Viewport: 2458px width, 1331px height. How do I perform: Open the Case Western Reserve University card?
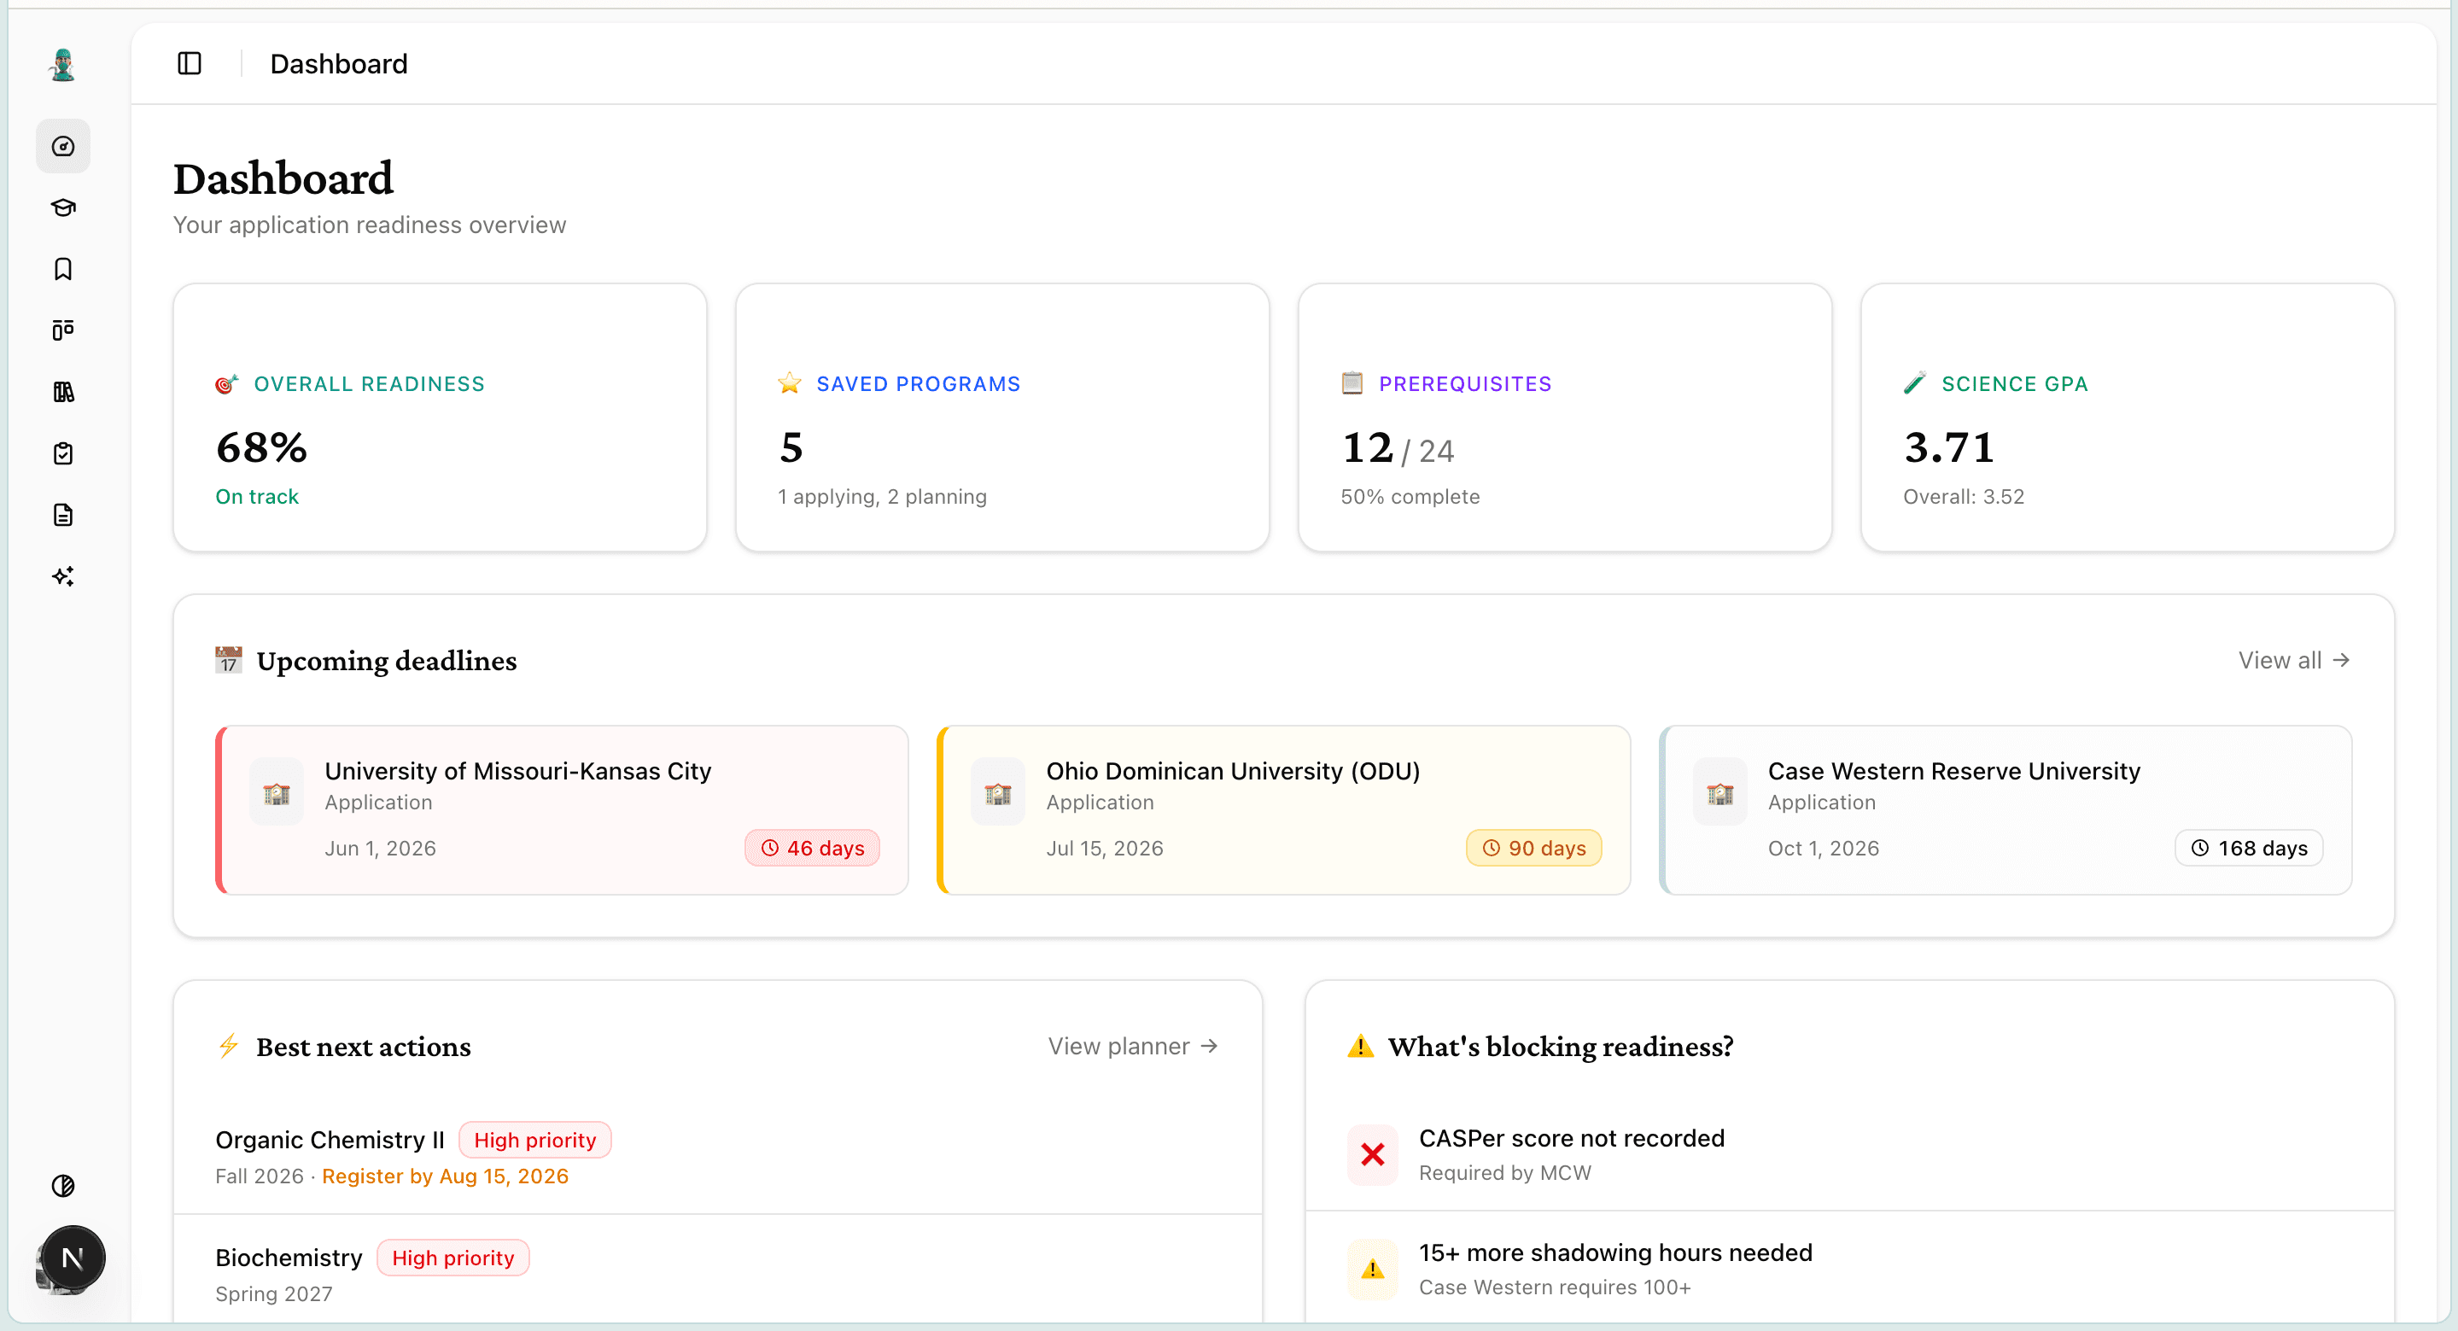(x=2006, y=809)
